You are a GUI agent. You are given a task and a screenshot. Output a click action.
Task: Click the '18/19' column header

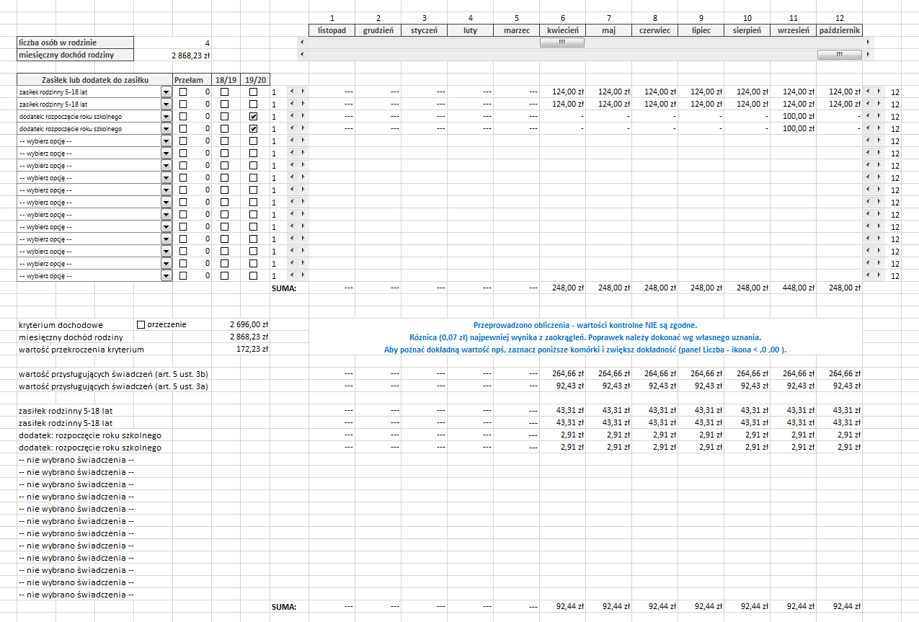(226, 79)
